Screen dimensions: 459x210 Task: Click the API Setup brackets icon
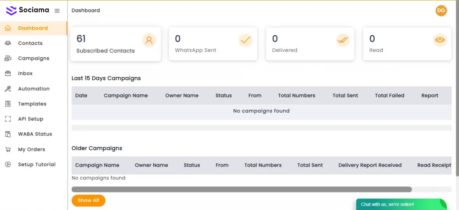point(8,119)
